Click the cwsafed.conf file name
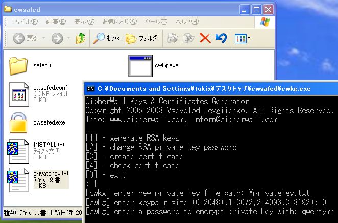Screen dimensions: 338x223 pos(50,88)
